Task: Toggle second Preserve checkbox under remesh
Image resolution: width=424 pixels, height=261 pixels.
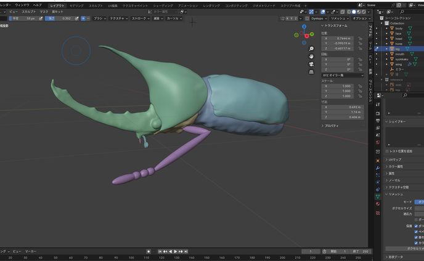Action: click(416, 231)
